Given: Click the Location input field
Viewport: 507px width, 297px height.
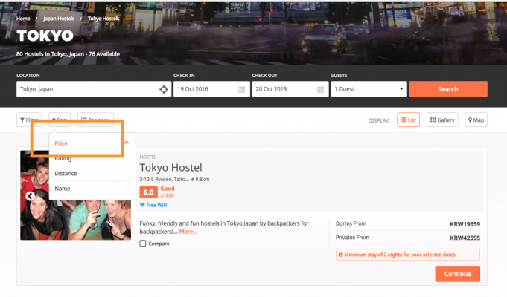Looking at the screenshot, I should [x=86, y=89].
